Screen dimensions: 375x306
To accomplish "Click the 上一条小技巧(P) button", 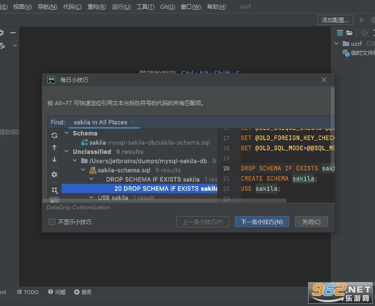I will click(x=203, y=222).
